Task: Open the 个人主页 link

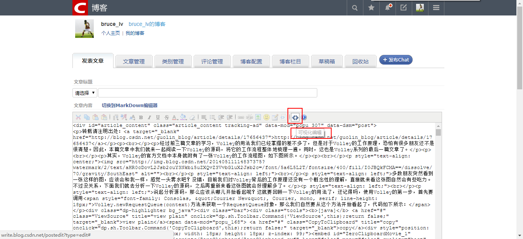Action: [110, 33]
